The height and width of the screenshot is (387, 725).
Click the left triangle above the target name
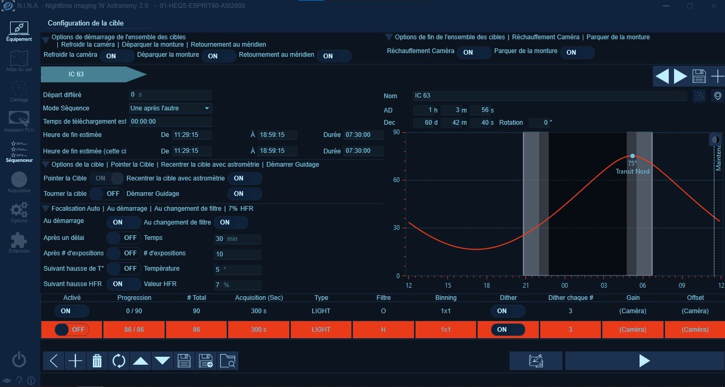pos(662,76)
